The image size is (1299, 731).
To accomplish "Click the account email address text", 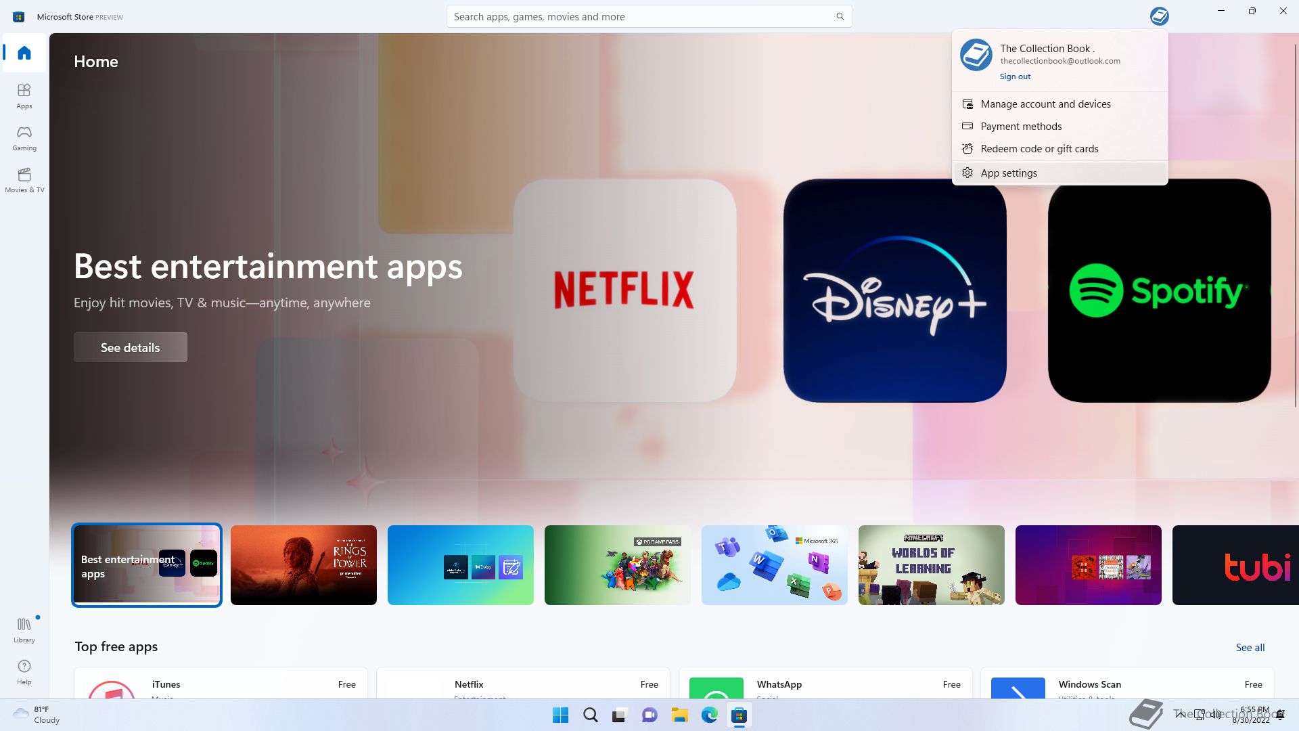I will (1060, 61).
